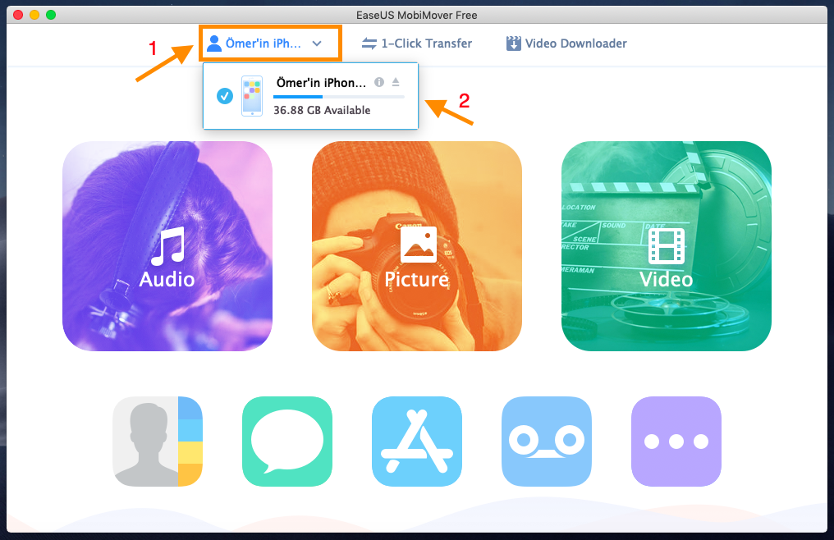Screen dimensions: 834x540
Task: Open the More options purple icon
Action: pos(676,442)
